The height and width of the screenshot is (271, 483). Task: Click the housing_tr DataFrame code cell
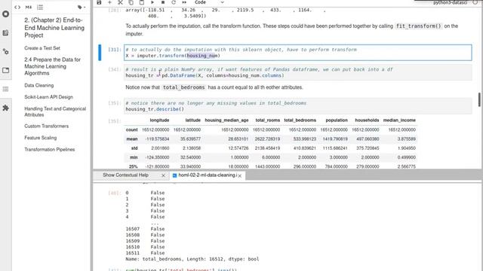[x=298, y=72]
